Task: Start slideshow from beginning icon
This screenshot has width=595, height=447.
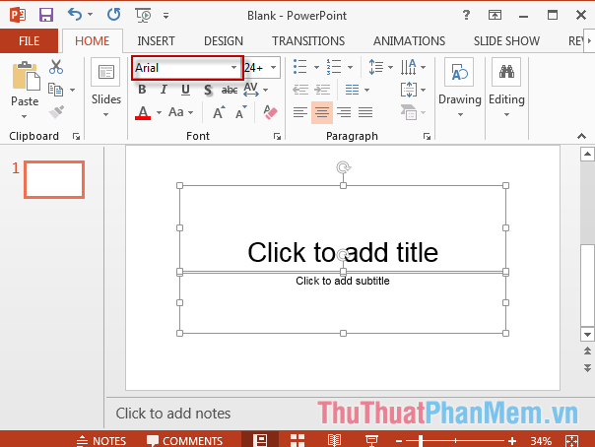Action: [x=143, y=15]
